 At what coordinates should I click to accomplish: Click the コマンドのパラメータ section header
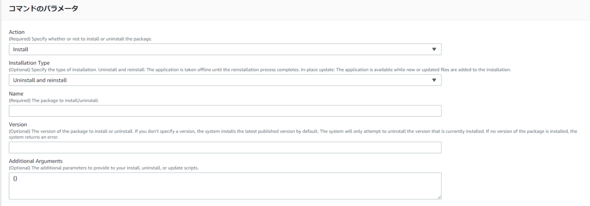(x=43, y=8)
